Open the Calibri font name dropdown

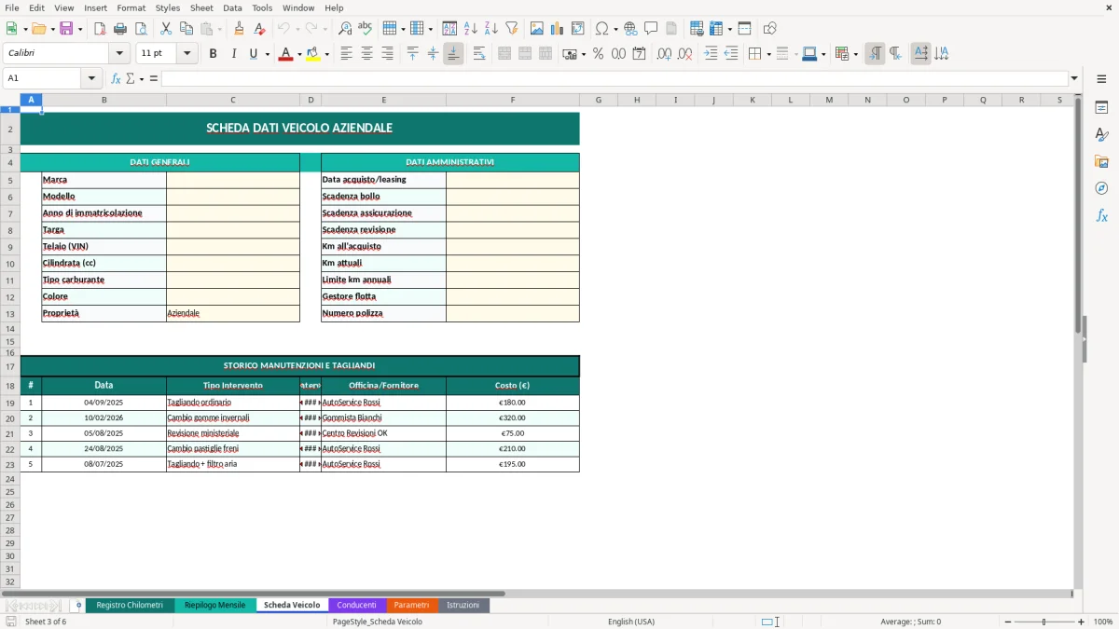click(118, 54)
